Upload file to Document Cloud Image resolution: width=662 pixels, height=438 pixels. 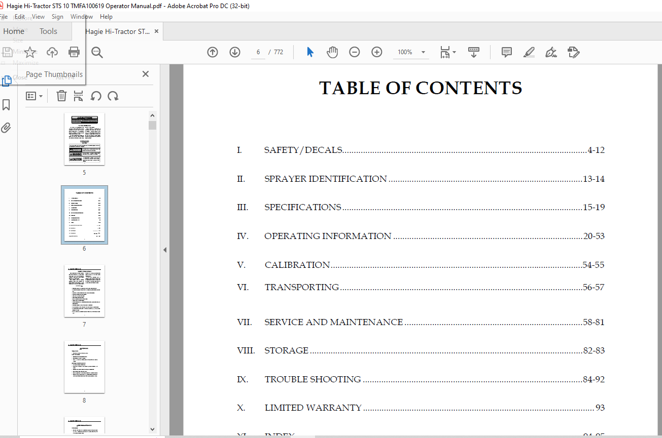[x=52, y=52]
